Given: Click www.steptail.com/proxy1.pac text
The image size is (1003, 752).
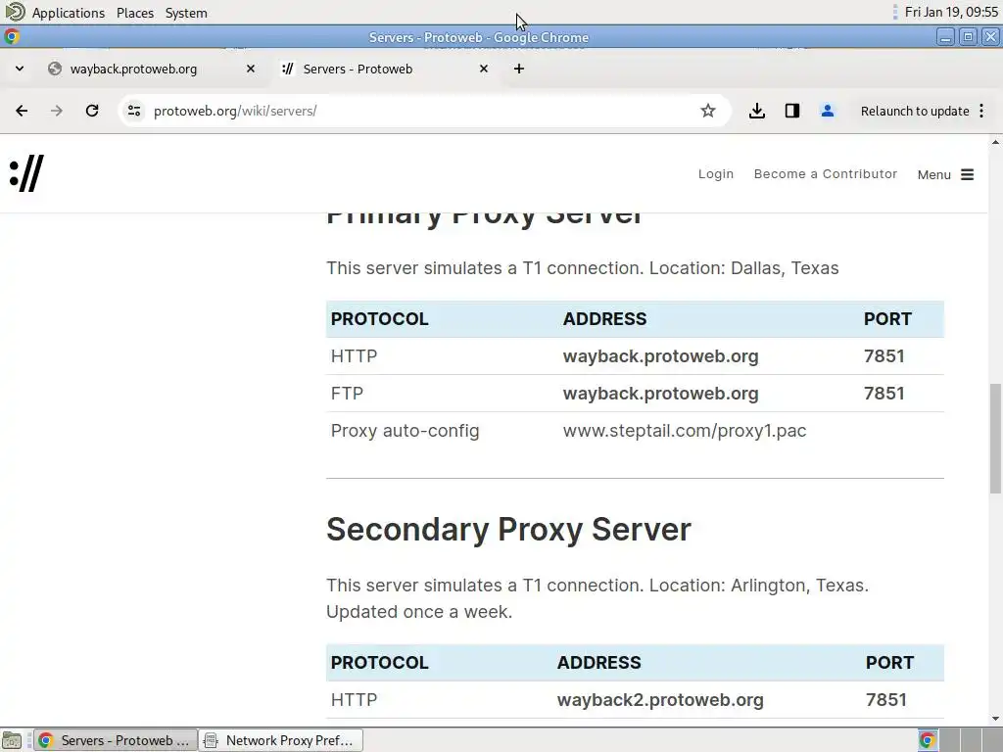Looking at the screenshot, I should click(685, 431).
